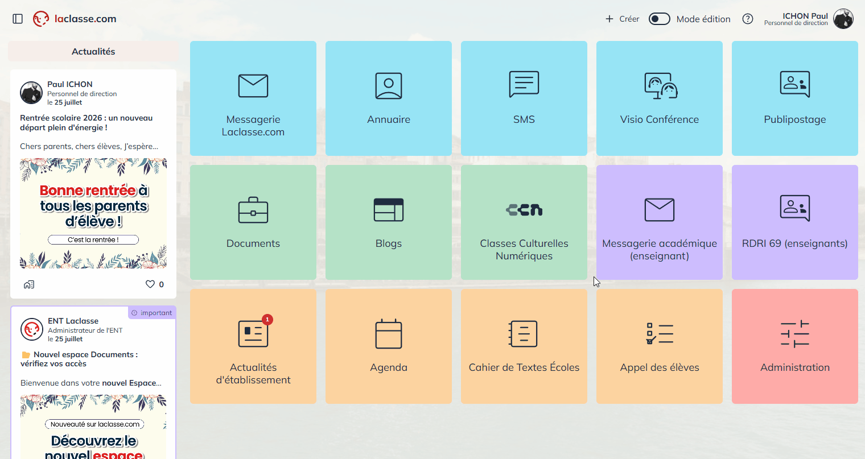Open Rentrée scolaire 2026 post title
The image size is (865, 459).
pos(86,123)
